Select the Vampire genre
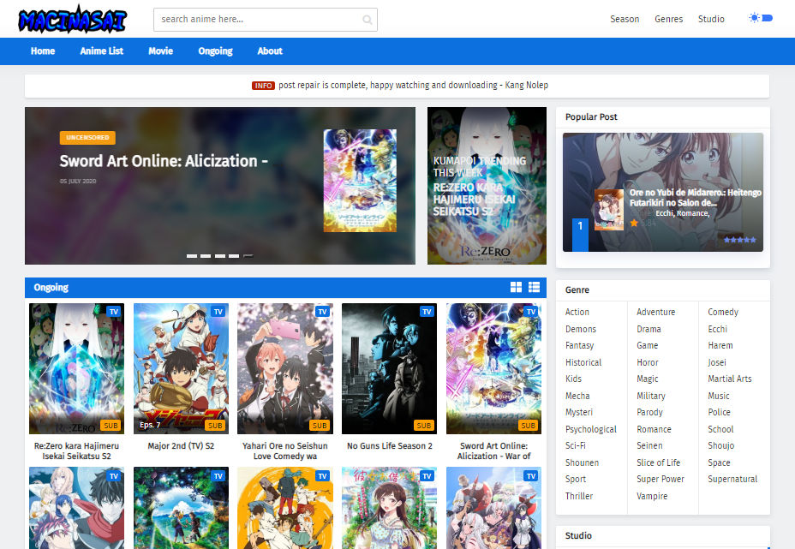This screenshot has width=795, height=549. pos(652,496)
